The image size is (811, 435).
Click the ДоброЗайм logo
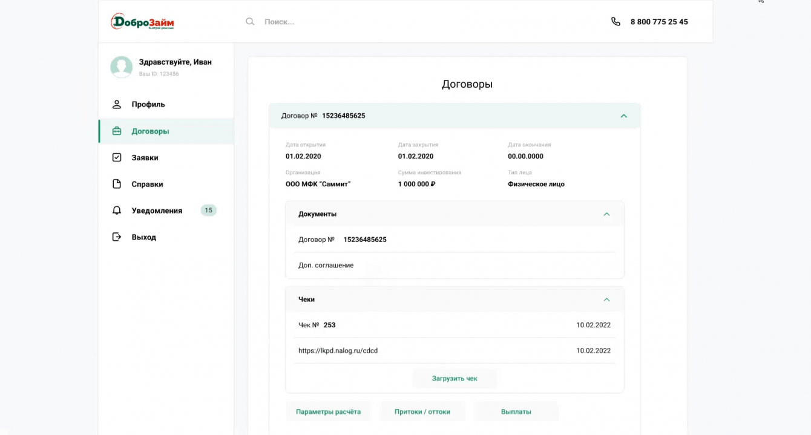142,22
